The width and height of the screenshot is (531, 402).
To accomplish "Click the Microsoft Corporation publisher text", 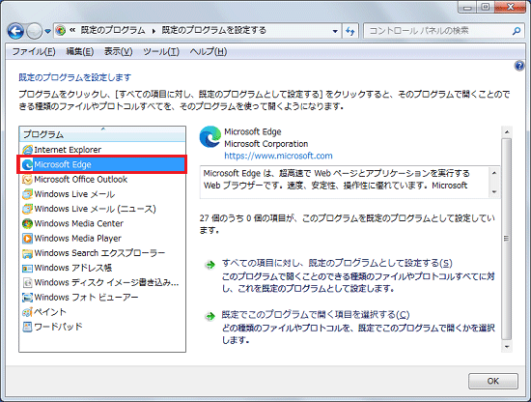I will pyautogui.click(x=266, y=144).
